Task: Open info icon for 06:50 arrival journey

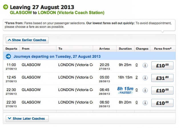Action: tap(145, 103)
